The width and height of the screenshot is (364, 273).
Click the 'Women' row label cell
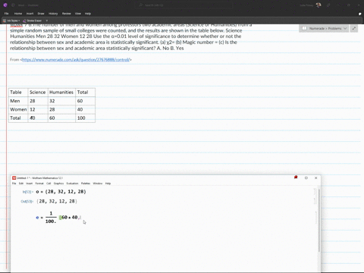click(x=18, y=109)
